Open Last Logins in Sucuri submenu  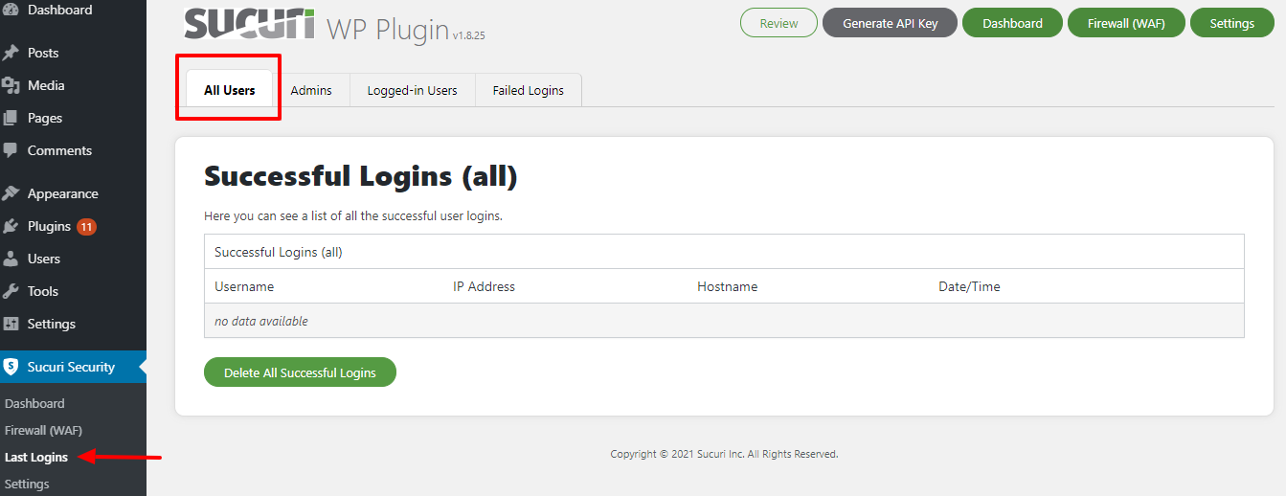(x=36, y=457)
